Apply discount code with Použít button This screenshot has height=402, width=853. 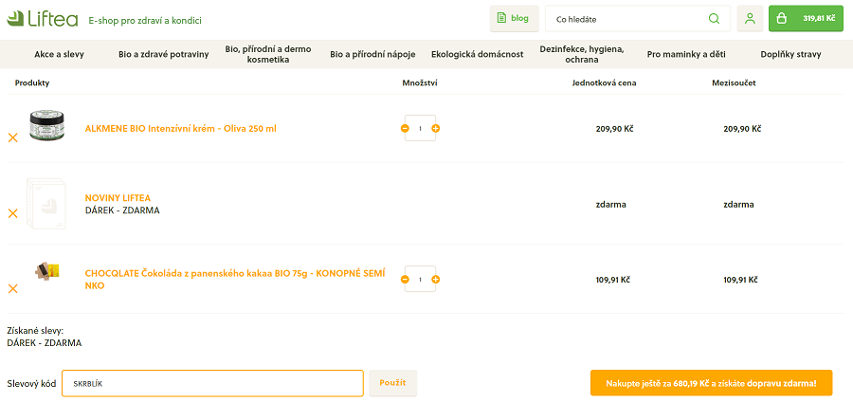pyautogui.click(x=392, y=383)
